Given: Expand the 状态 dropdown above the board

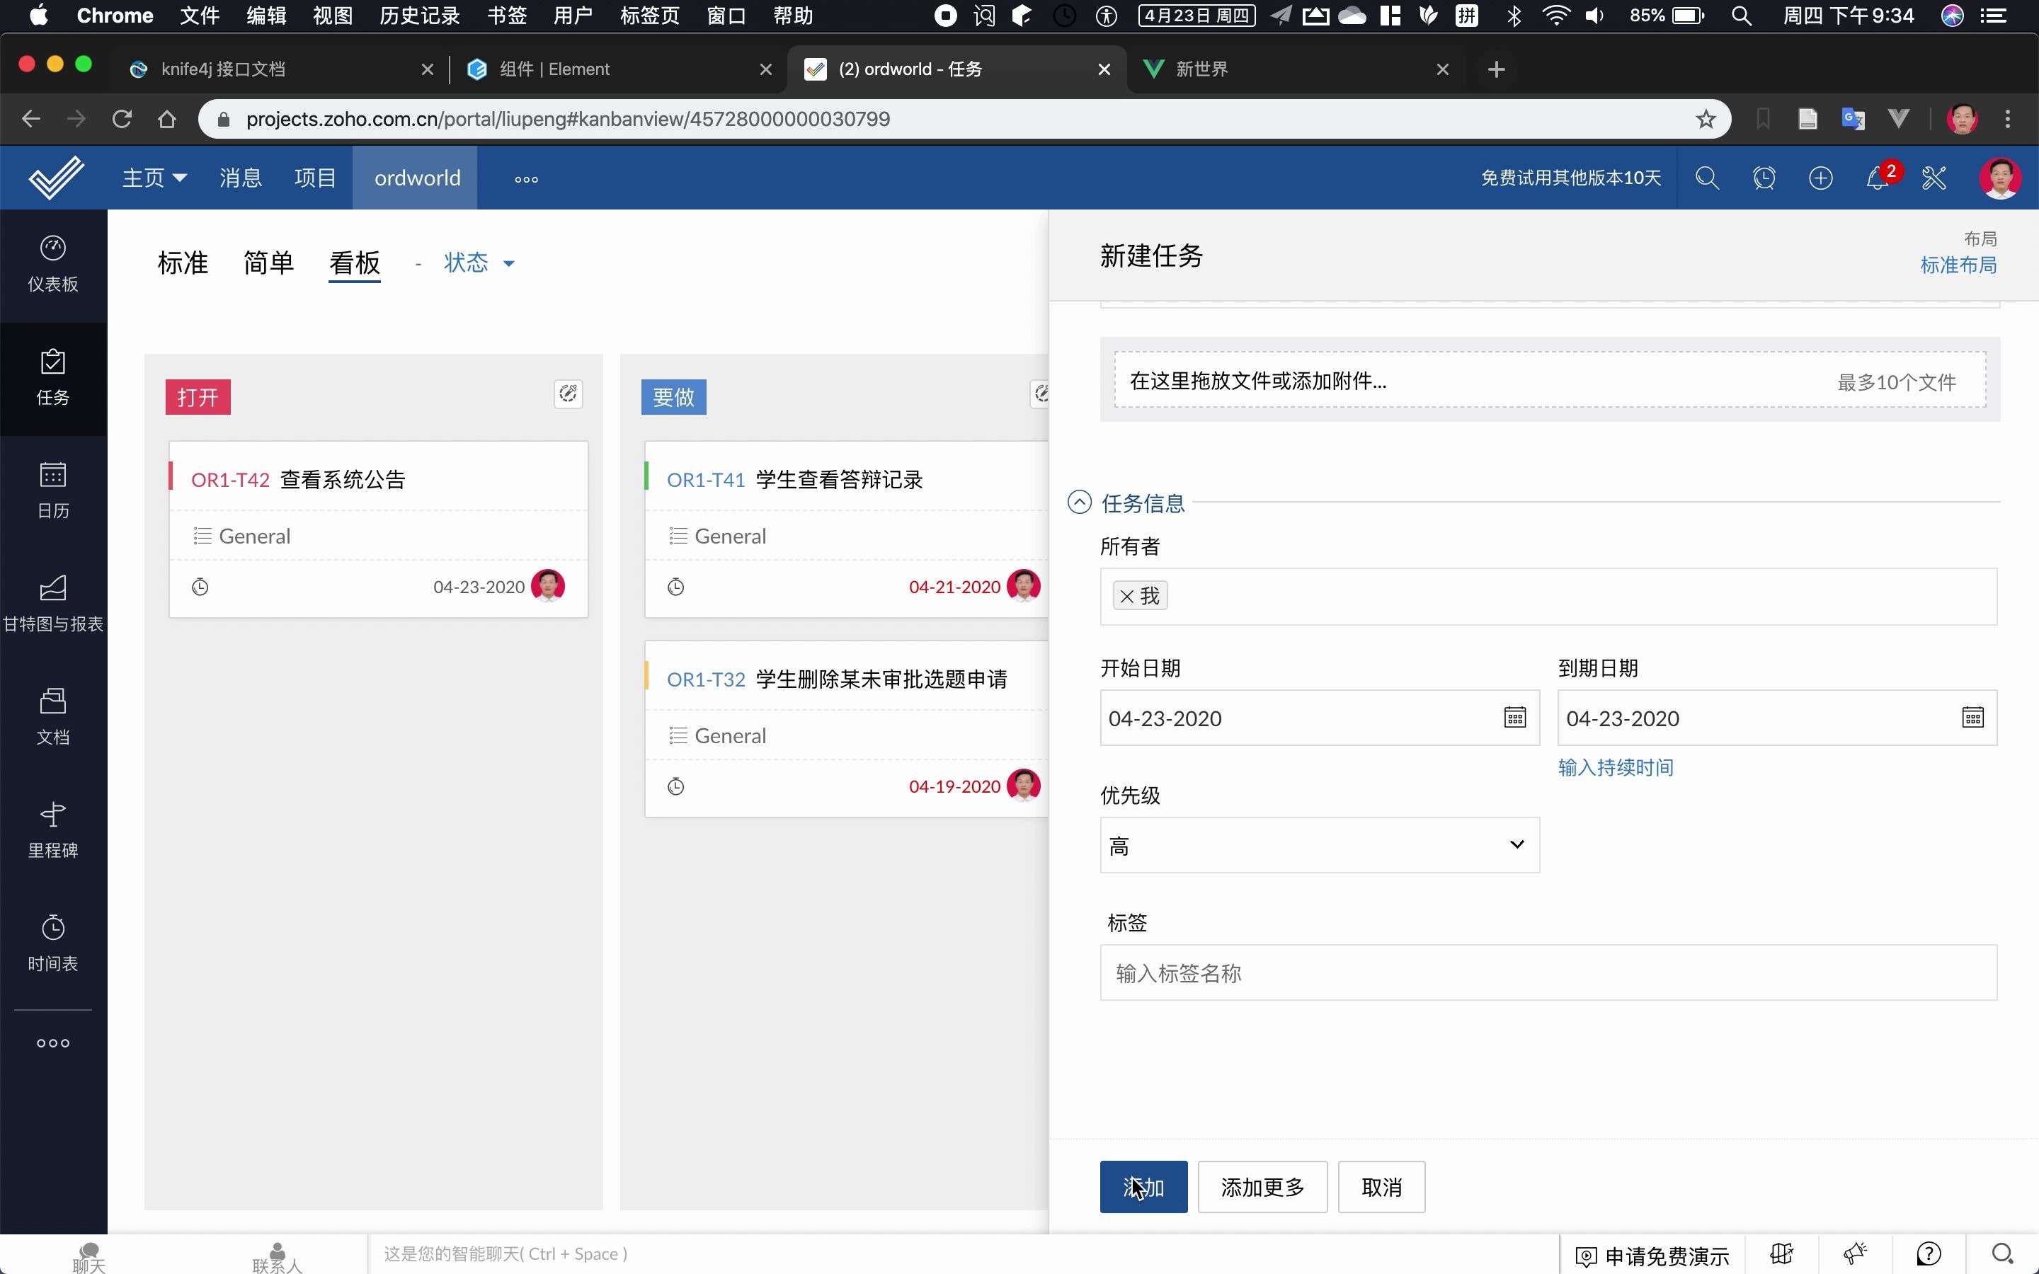Looking at the screenshot, I should tap(479, 263).
